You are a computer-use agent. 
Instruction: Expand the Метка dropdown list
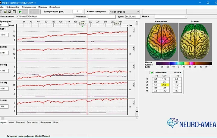point(185,16)
